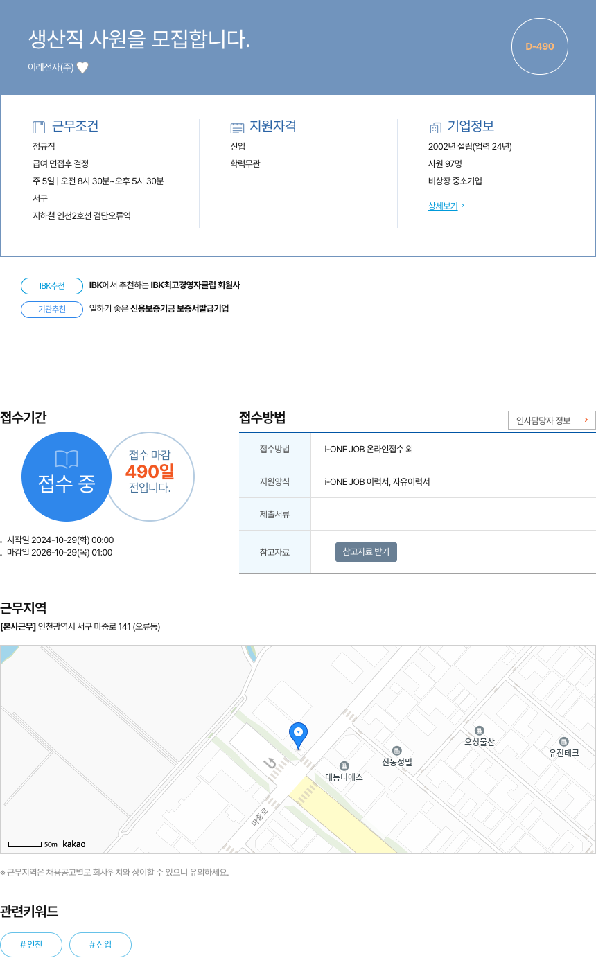Click the 참고자료 받기 download button
The image size is (596, 958).
coord(366,552)
